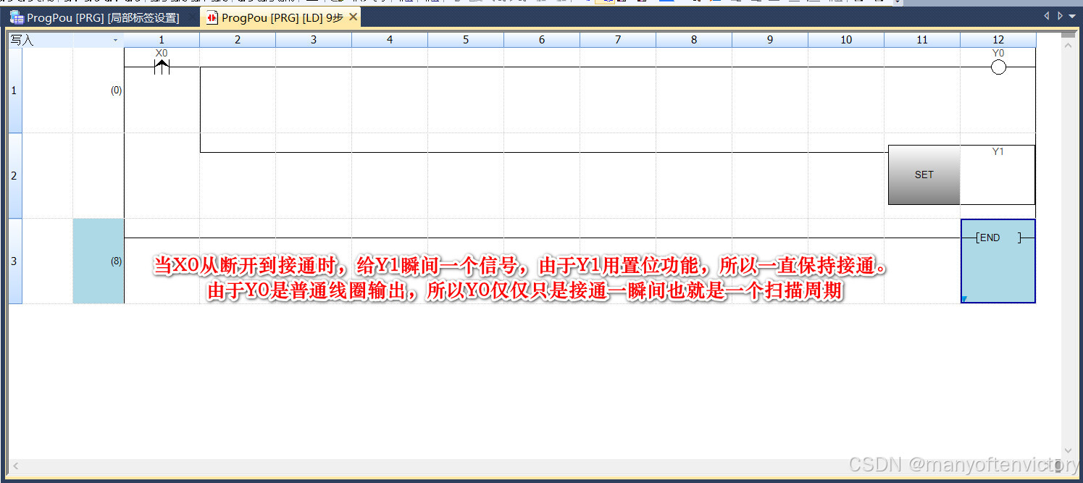The height and width of the screenshot is (483, 1083).
Task: Select ladder column header 3
Action: coord(314,40)
